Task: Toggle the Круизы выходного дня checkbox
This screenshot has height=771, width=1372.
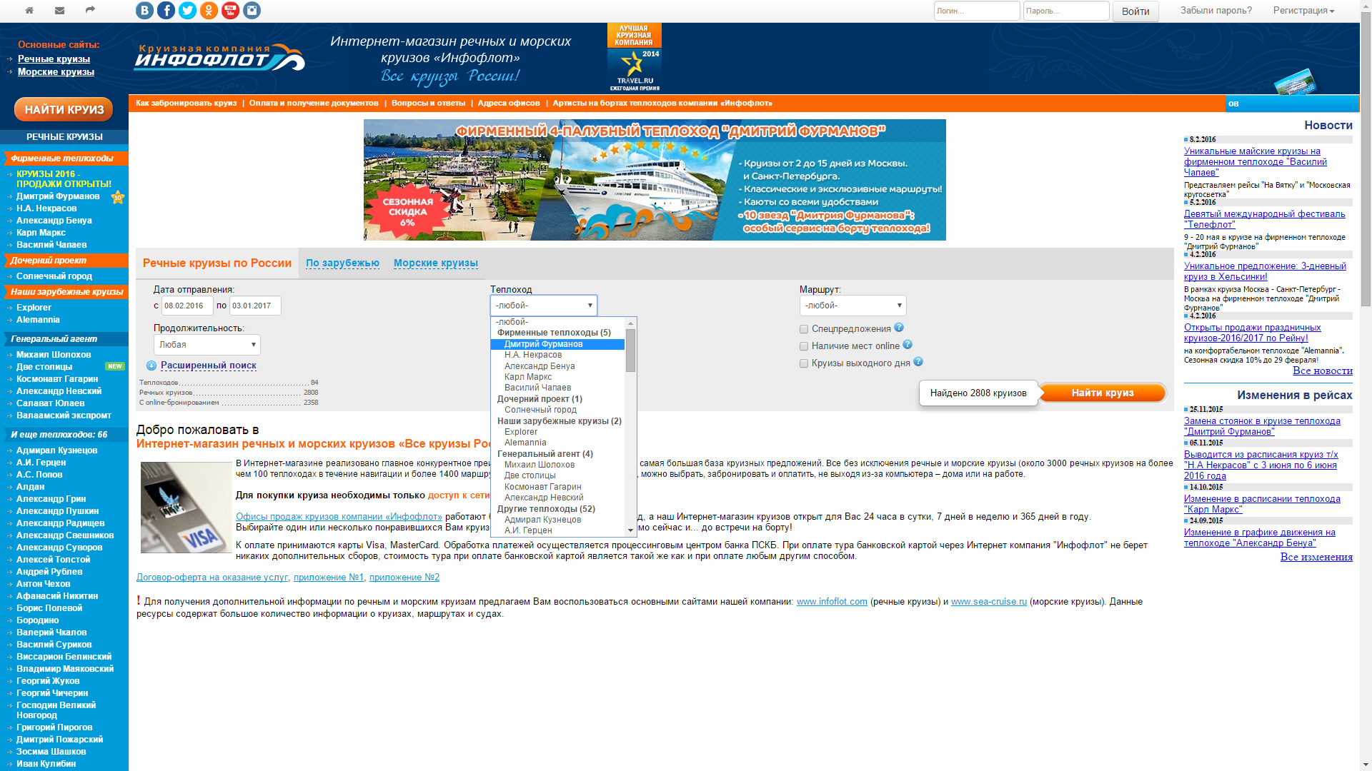Action: (x=804, y=363)
